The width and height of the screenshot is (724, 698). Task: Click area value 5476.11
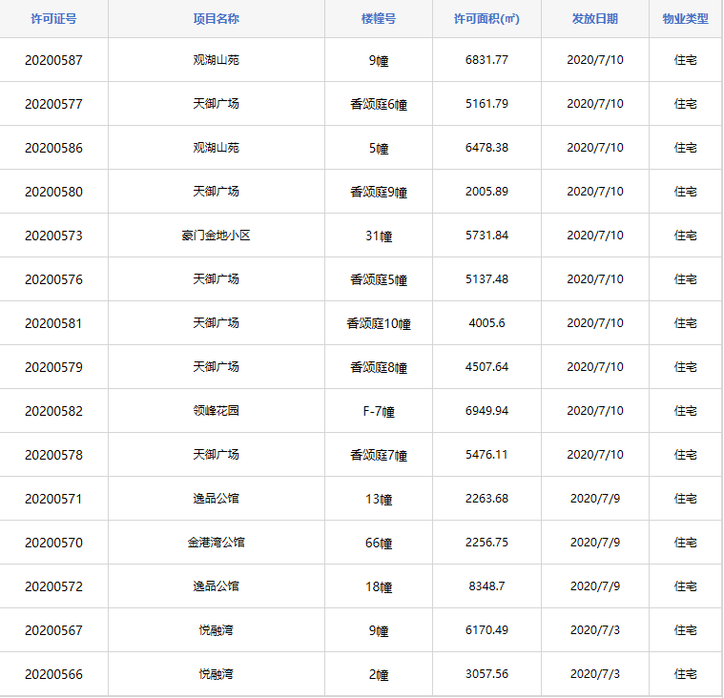(486, 455)
